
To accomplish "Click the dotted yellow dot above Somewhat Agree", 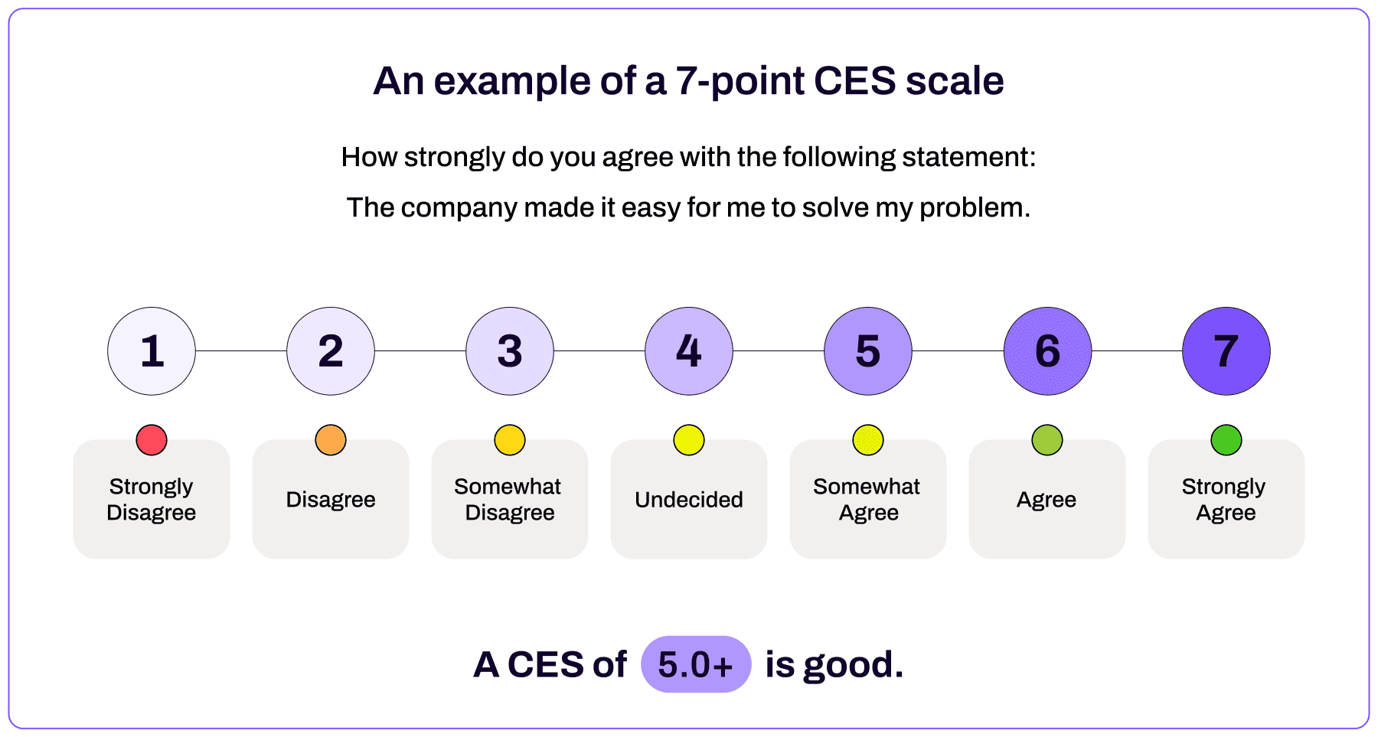I will (x=868, y=440).
